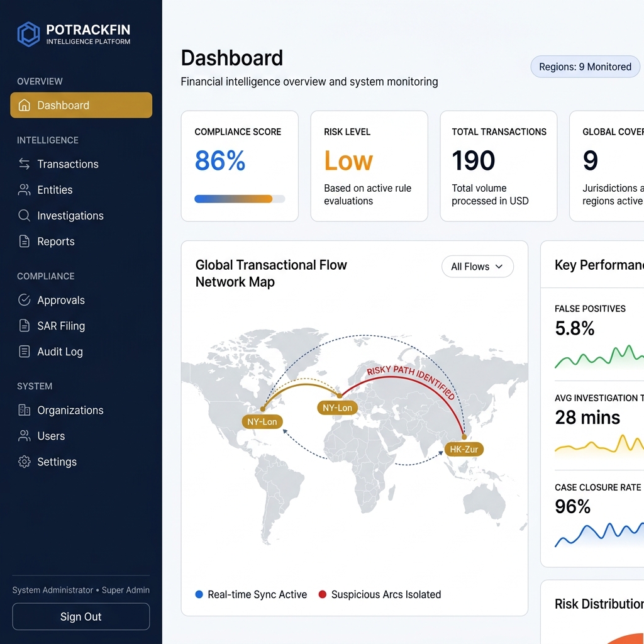Click the Risk Distribution heading
This screenshot has width=644, height=644.
[599, 604]
